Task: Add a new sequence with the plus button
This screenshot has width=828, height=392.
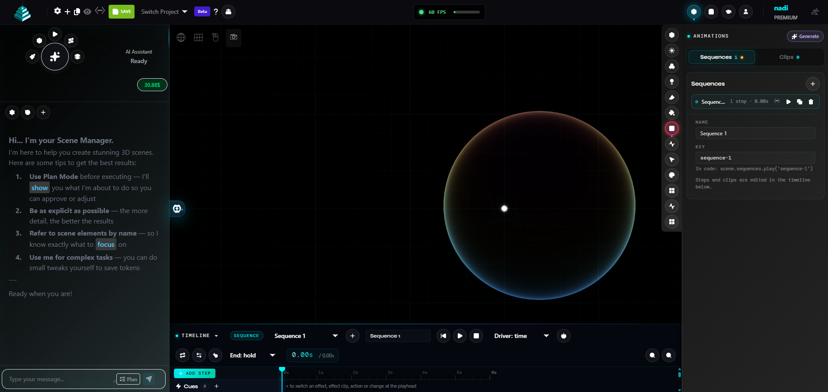Action: [x=813, y=84]
